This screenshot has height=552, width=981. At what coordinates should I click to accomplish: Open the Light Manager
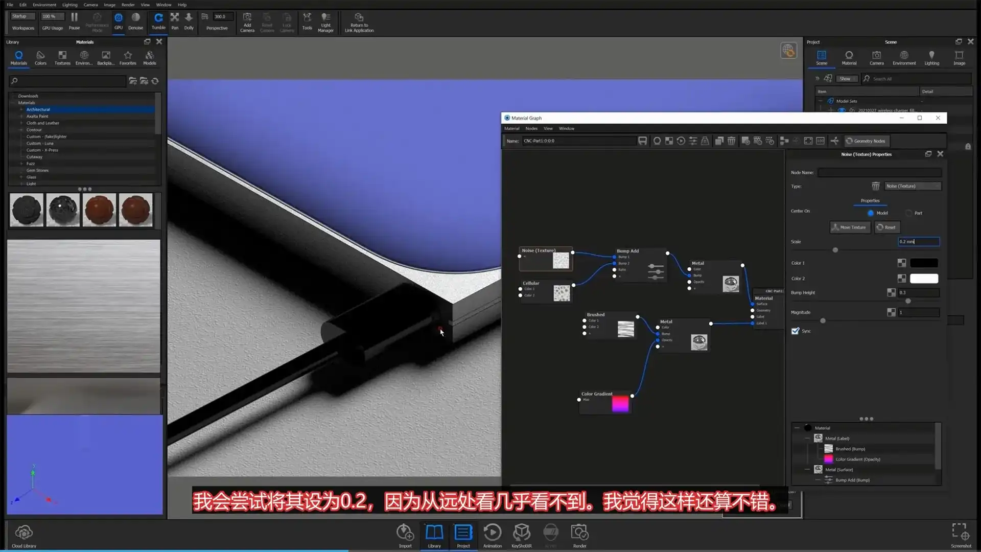[325, 22]
